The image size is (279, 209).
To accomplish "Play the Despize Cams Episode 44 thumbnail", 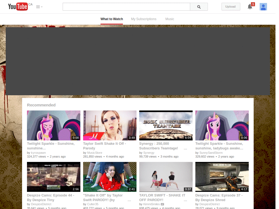I will pyautogui.click(x=54, y=177).
